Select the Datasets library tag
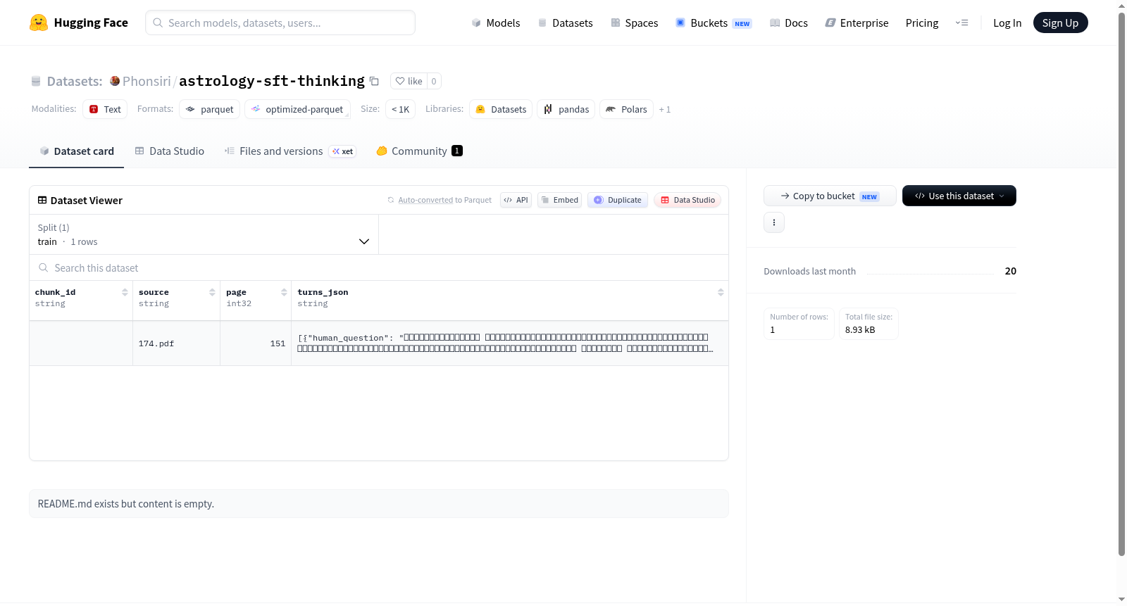The image size is (1127, 606). click(x=501, y=109)
